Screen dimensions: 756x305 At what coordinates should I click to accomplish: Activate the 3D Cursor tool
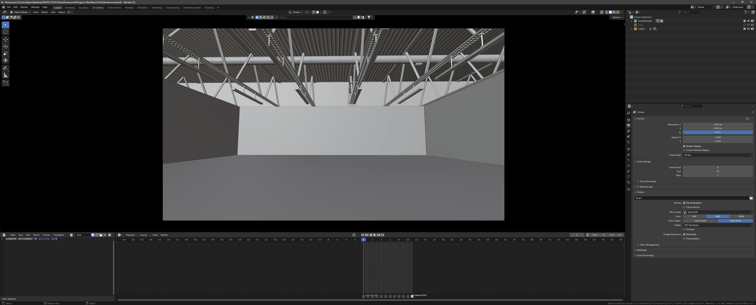point(5,32)
